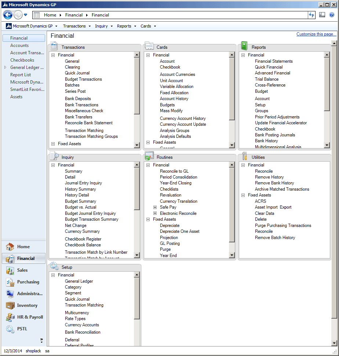339x356 pixels.
Task: Click the Setup section gears icon
Action: pos(54,266)
